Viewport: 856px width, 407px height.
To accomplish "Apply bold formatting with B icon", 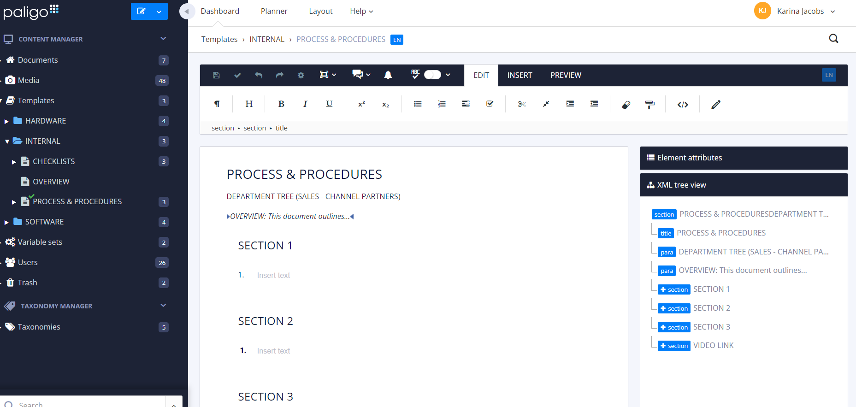I will tap(281, 104).
